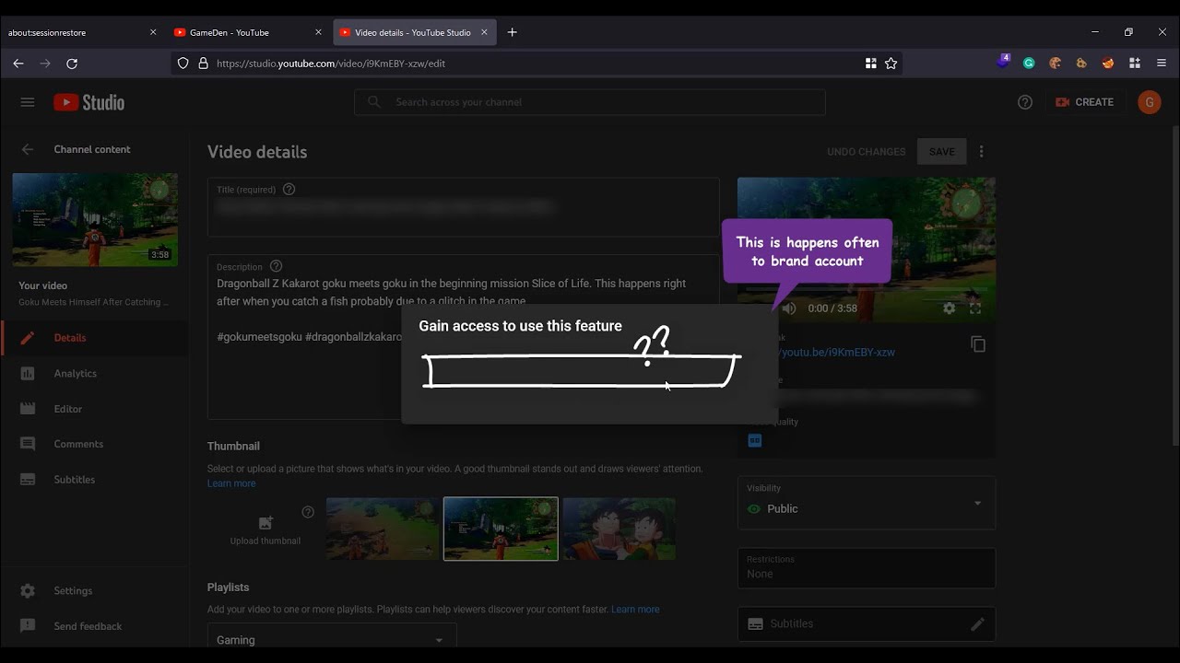Edit subtitles with the pencil icon

pos(977,624)
